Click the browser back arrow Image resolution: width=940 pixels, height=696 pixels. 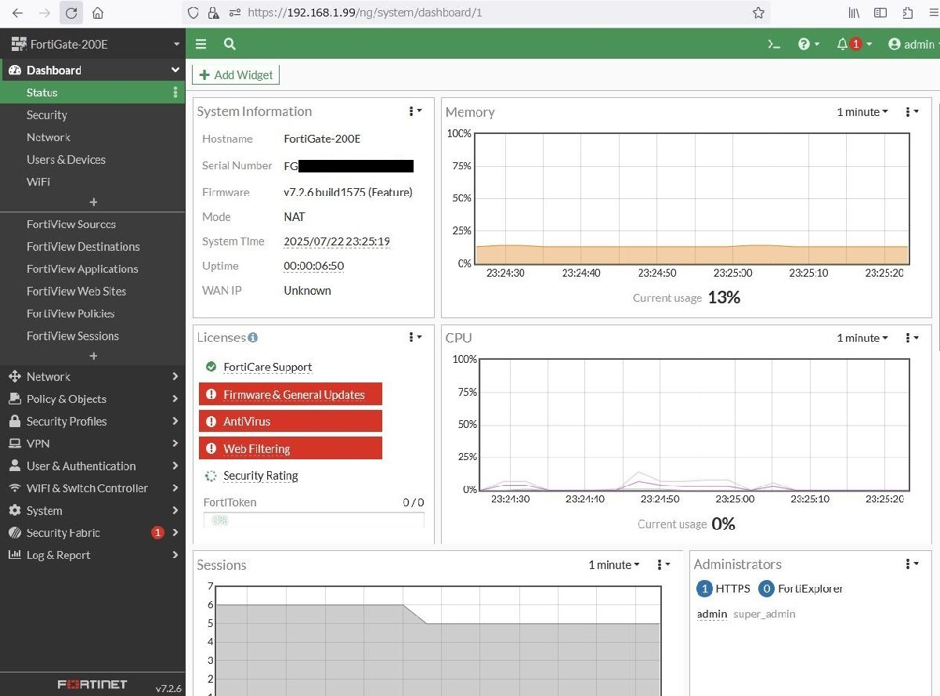(x=19, y=13)
